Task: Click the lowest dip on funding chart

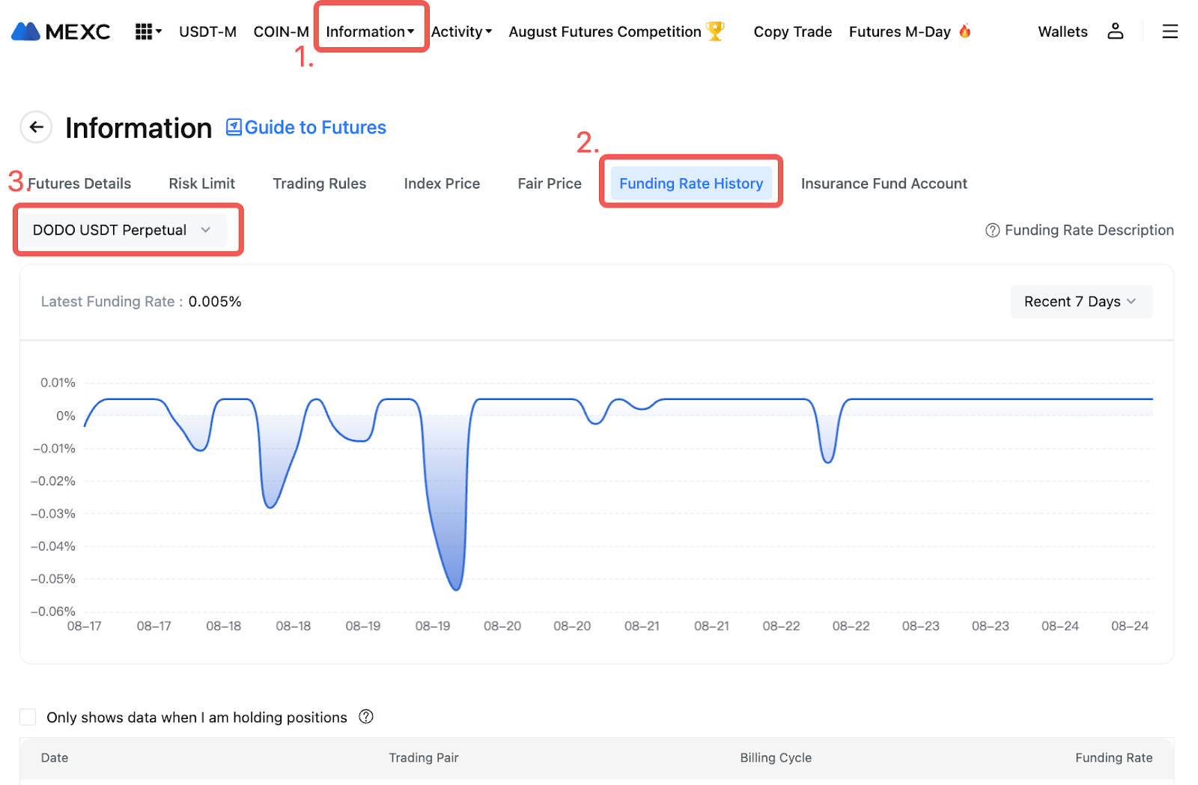Action: pyautogui.click(x=455, y=589)
